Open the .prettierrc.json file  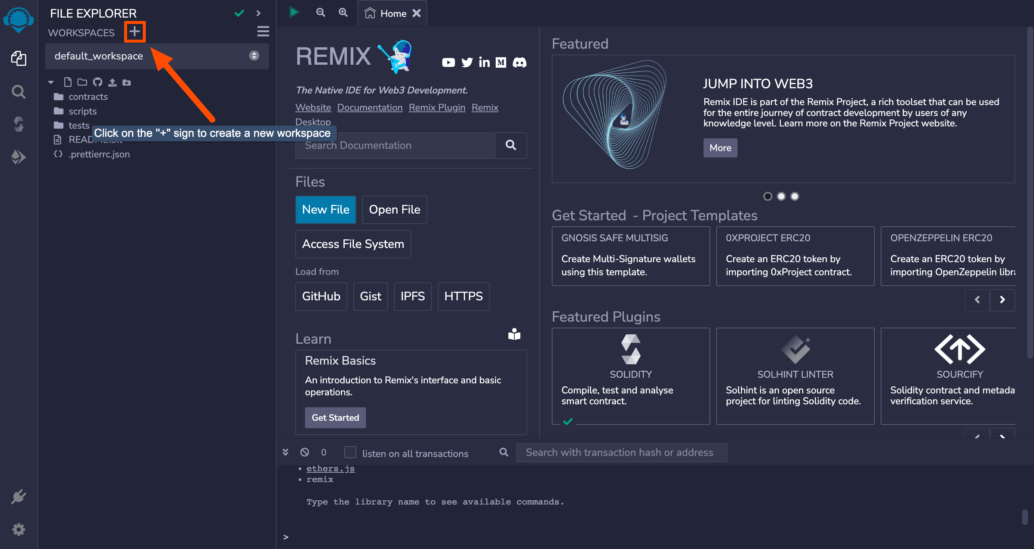tap(92, 154)
